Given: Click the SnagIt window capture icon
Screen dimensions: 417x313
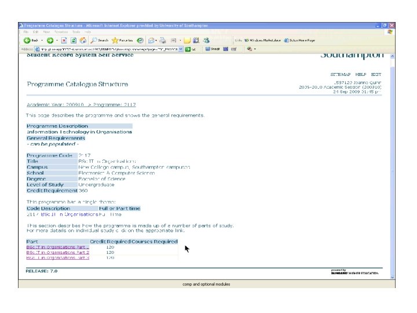Looking at the screenshot, I should pos(233,49).
